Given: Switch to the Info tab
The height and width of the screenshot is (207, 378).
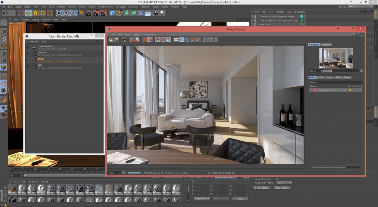Looking at the screenshot, I should coord(321,77).
